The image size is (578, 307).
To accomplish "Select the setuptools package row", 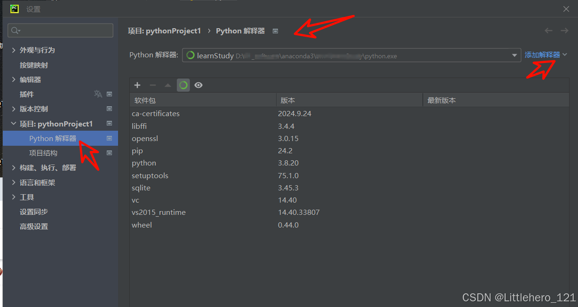I will (349, 175).
